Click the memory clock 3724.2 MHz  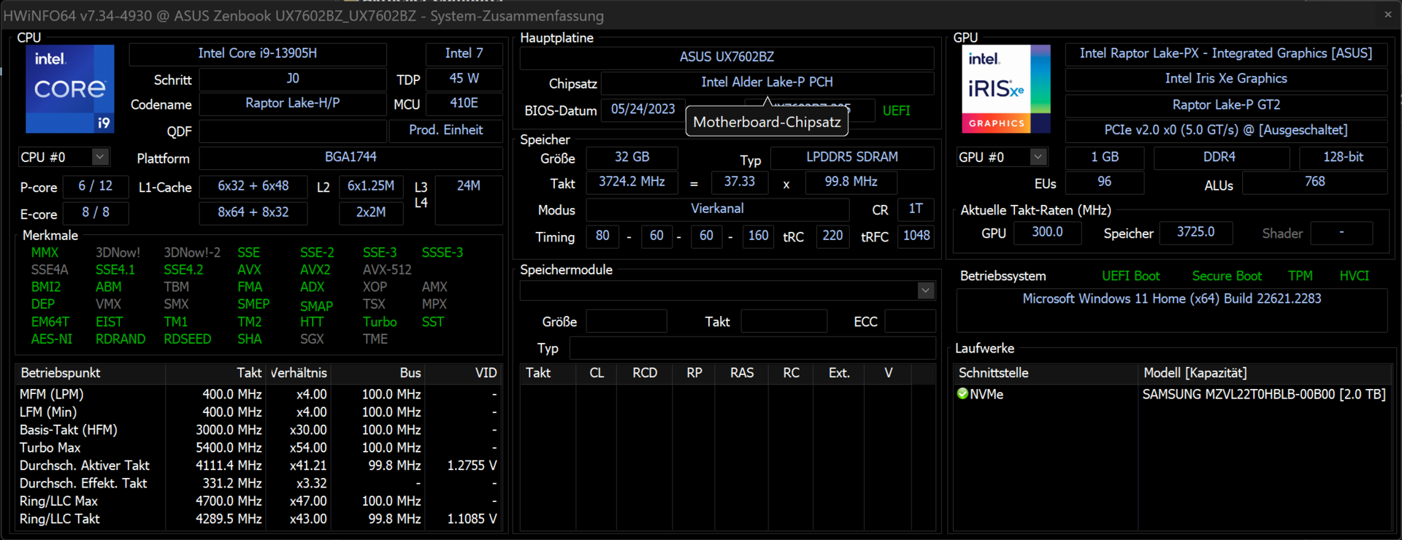[x=632, y=182]
